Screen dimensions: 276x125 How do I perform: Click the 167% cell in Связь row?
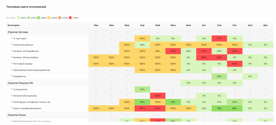point(142,108)
